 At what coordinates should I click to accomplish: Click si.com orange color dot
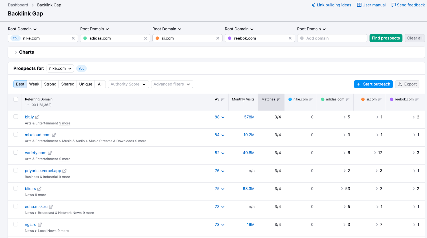tap(157, 38)
